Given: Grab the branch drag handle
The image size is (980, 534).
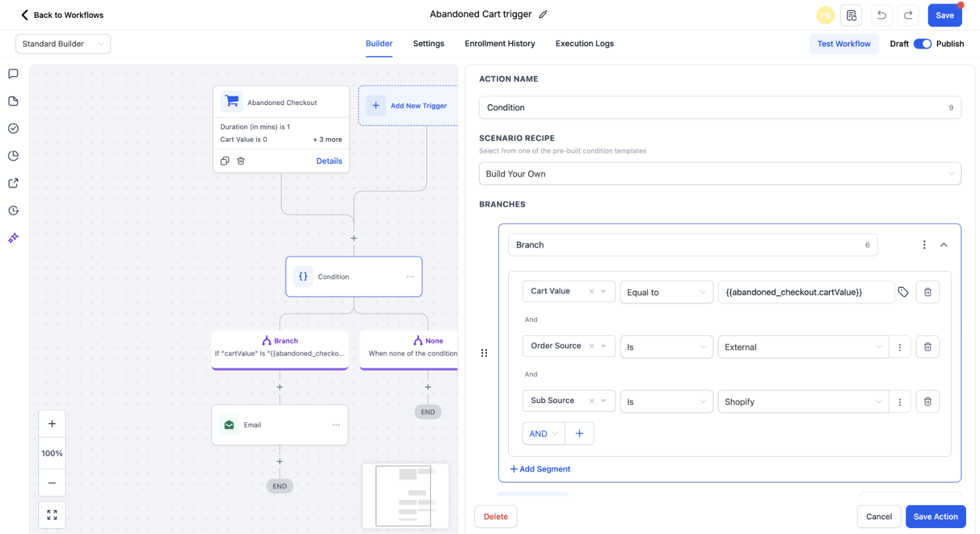Looking at the screenshot, I should [x=484, y=353].
